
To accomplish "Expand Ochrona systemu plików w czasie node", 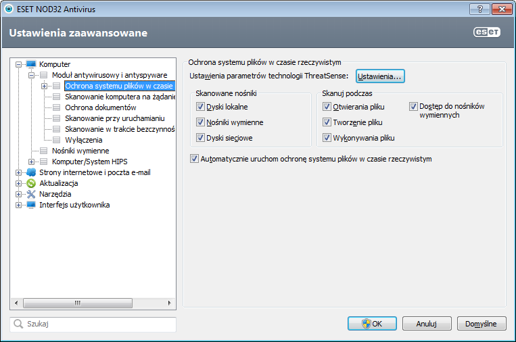I will point(44,86).
